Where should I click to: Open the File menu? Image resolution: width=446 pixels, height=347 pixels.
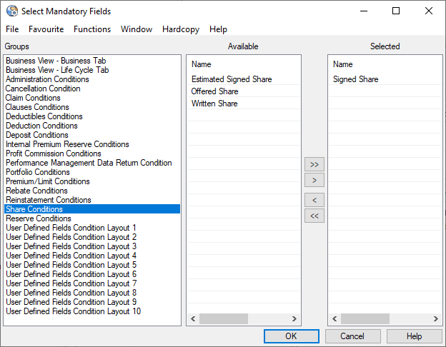[x=12, y=29]
